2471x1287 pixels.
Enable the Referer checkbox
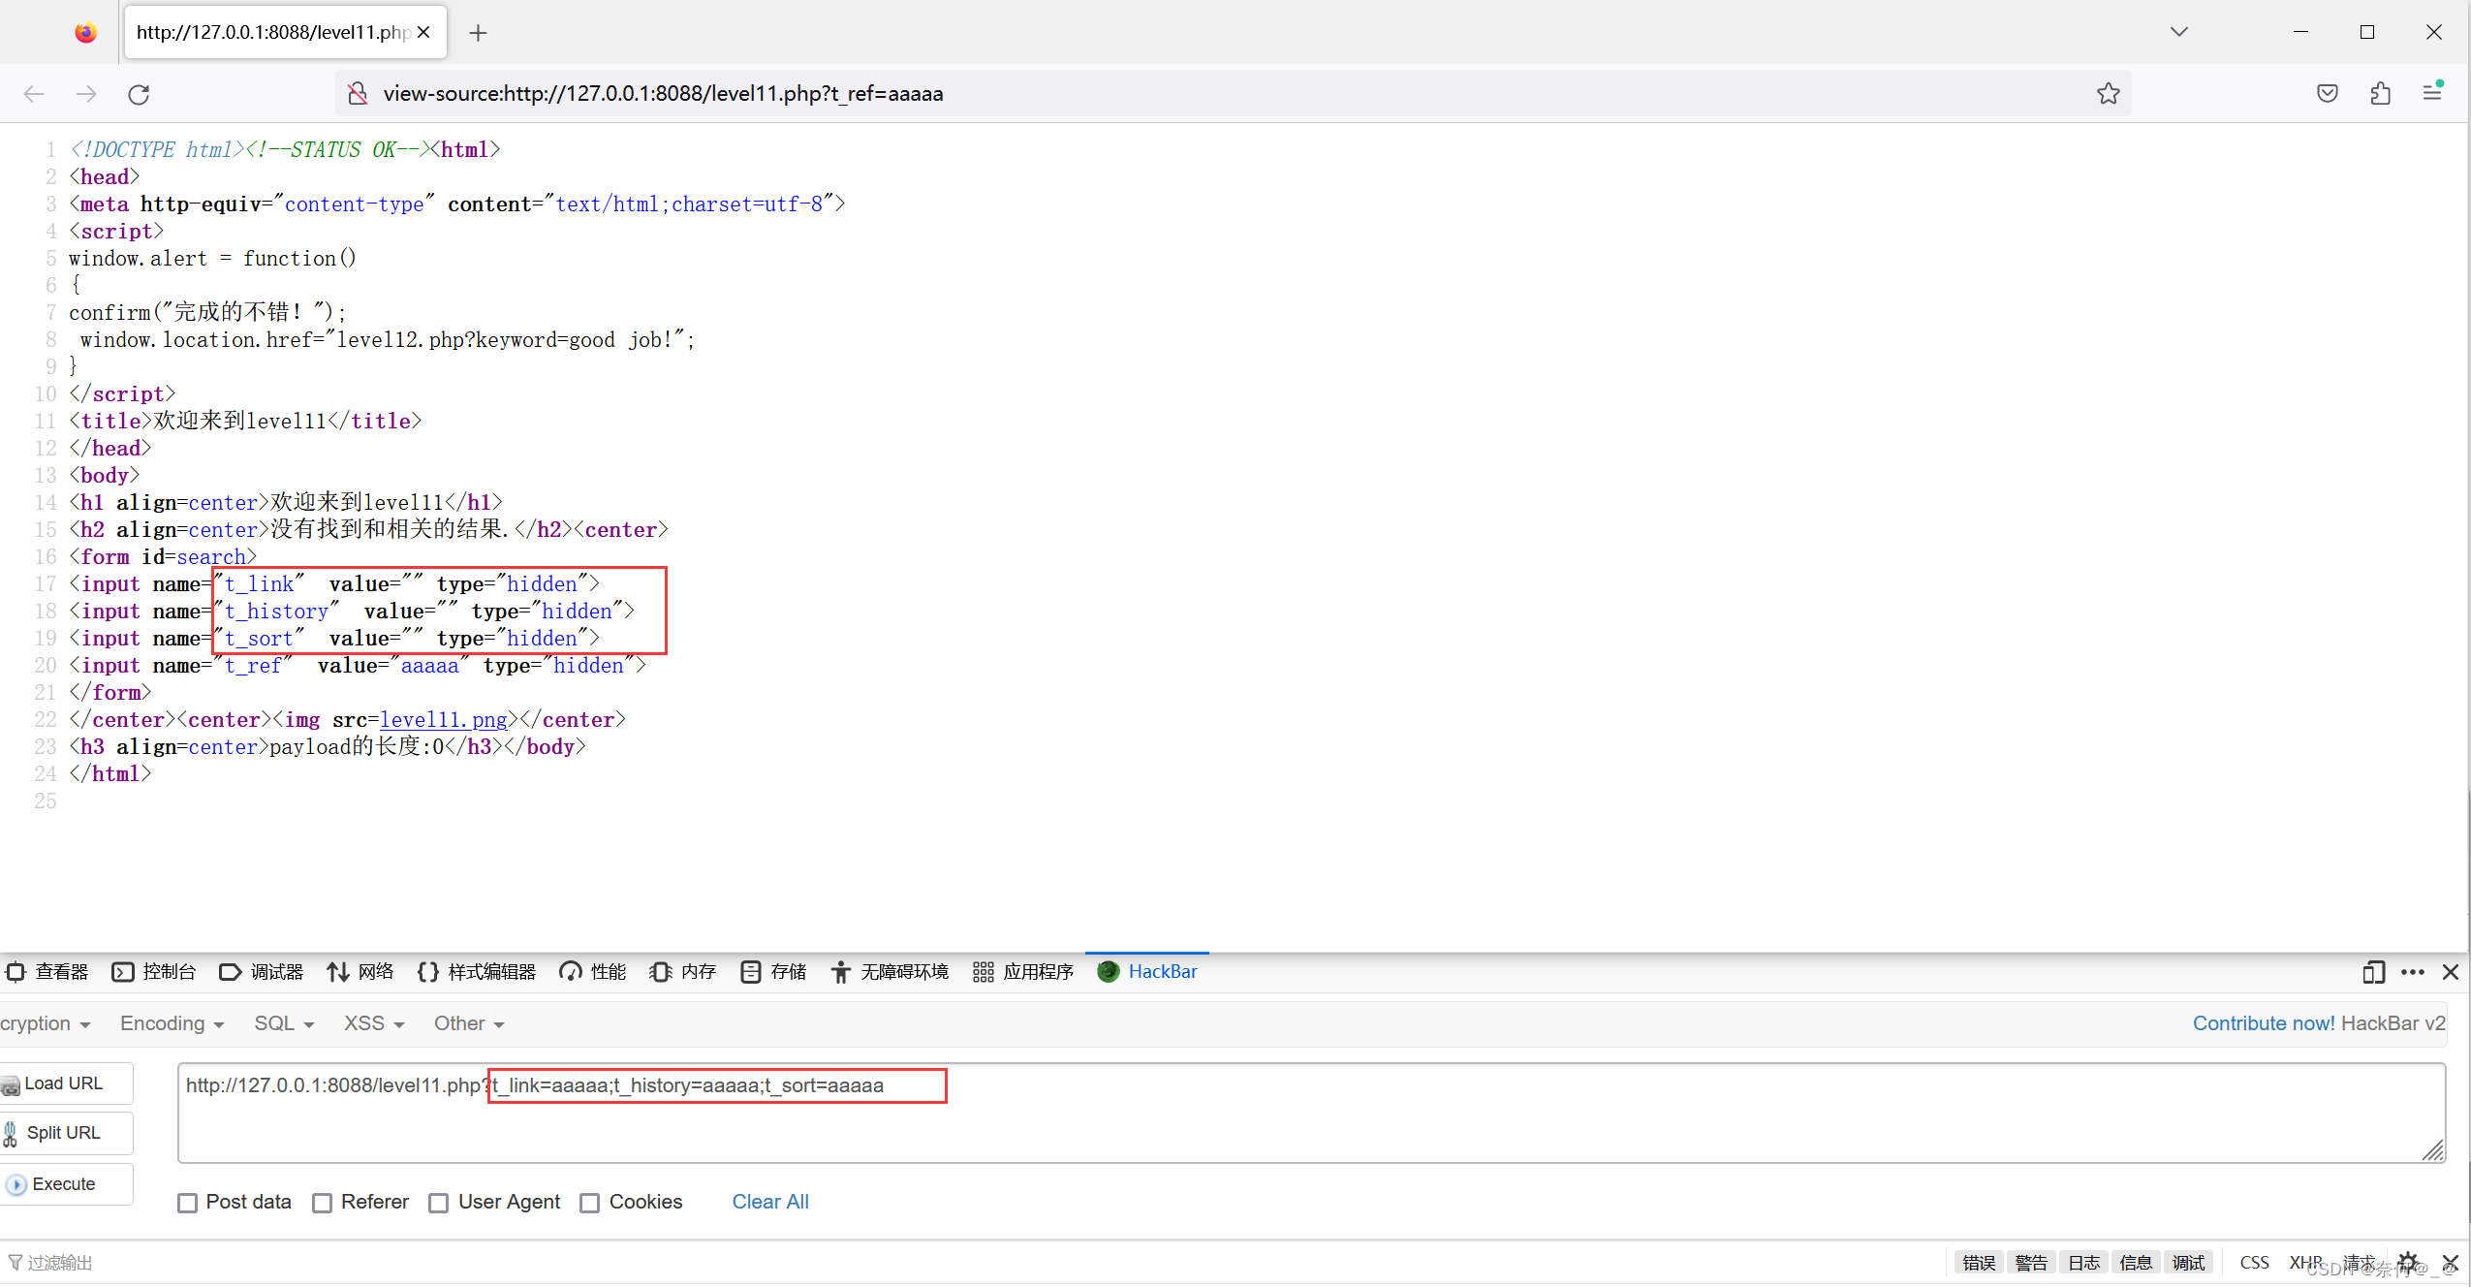[x=323, y=1203]
